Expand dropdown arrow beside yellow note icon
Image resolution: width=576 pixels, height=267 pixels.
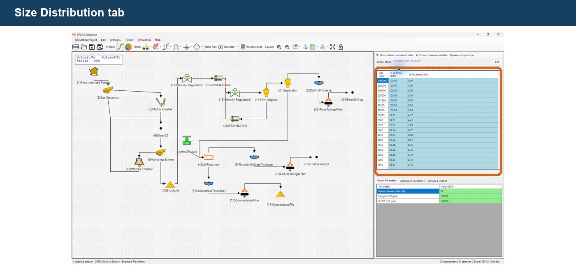[x=317, y=47]
